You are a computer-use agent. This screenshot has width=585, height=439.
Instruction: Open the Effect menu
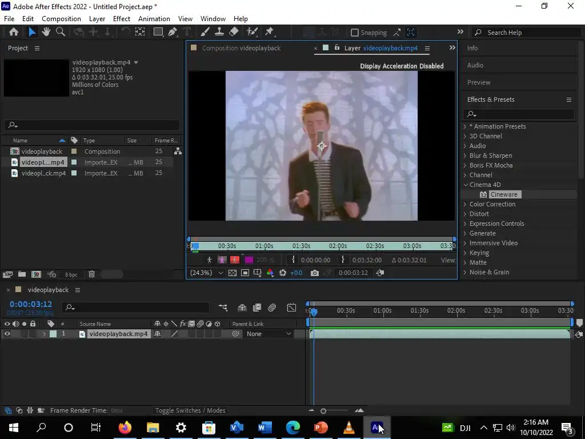[x=122, y=19]
